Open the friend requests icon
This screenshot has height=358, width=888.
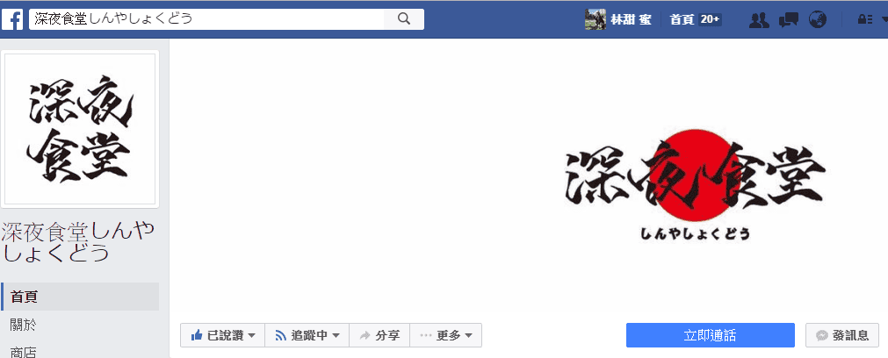[759, 19]
